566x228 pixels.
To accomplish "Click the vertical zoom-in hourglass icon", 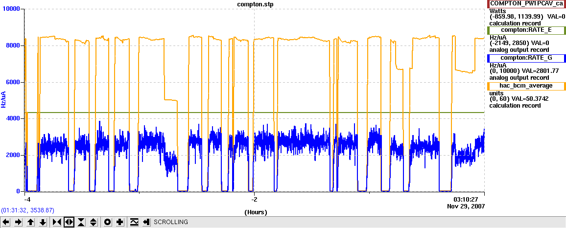I will coord(81,222).
